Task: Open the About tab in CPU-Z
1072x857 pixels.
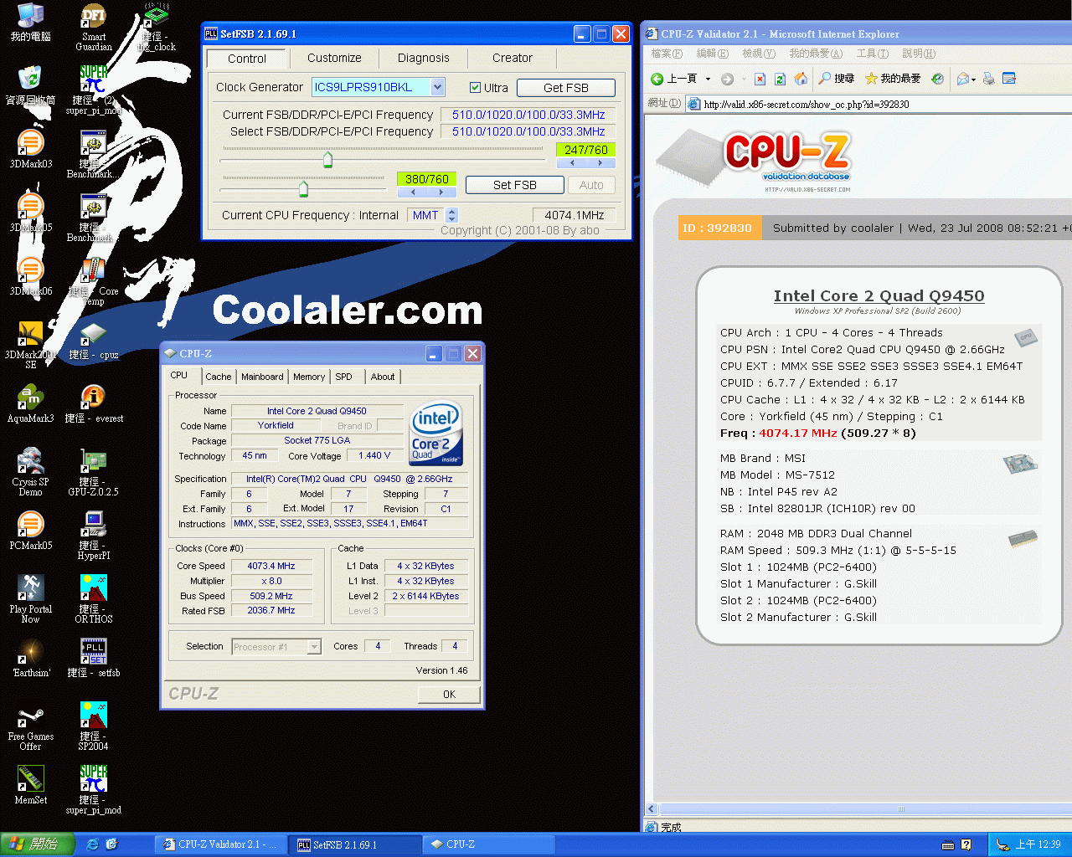Action: pos(383,377)
